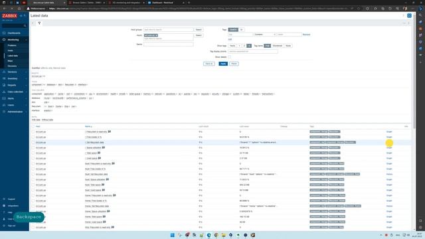Remove the selected host tag with its x
The height and width of the screenshot is (239, 425).
[157, 35]
